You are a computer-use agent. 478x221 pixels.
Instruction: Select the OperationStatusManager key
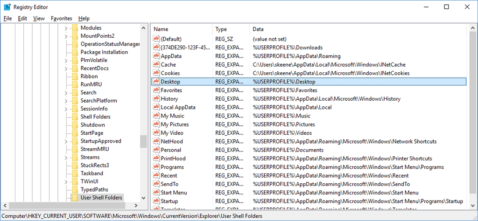[110, 44]
